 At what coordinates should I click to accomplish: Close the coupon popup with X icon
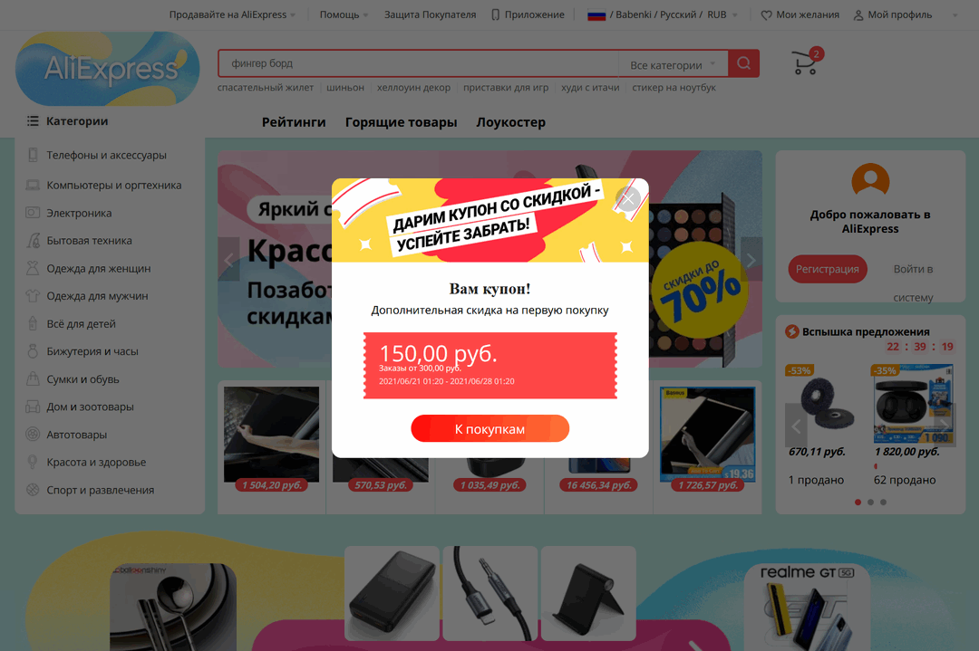(x=628, y=199)
